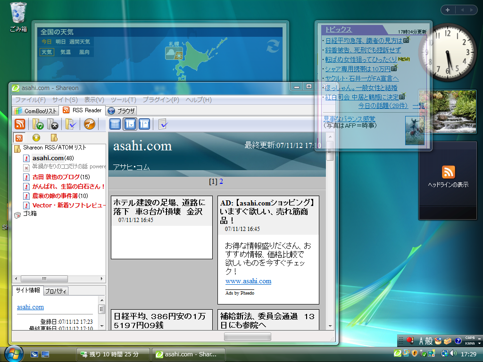Image resolution: width=483 pixels, height=362 pixels.
Task: Click the folder icon with a blue checkmark
Action: click(71, 124)
